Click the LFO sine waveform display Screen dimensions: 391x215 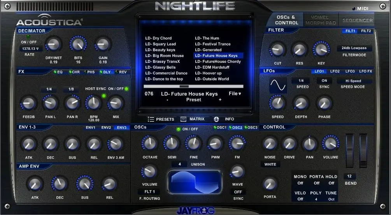pyautogui.click(x=278, y=85)
